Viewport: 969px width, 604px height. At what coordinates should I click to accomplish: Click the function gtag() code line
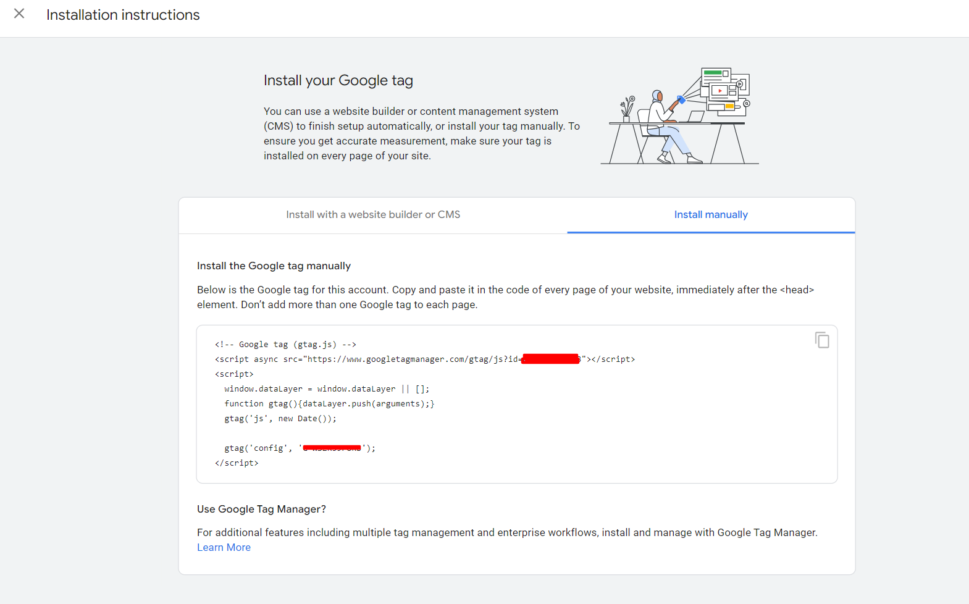[329, 403]
